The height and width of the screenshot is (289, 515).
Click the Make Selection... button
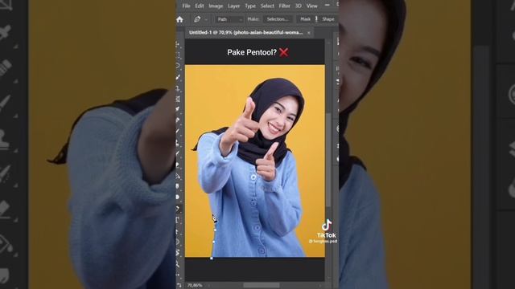(x=278, y=19)
